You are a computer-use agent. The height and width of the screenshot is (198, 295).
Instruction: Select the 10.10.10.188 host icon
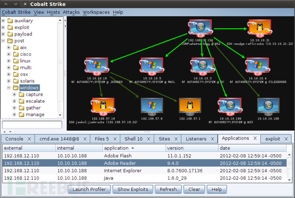268,106
